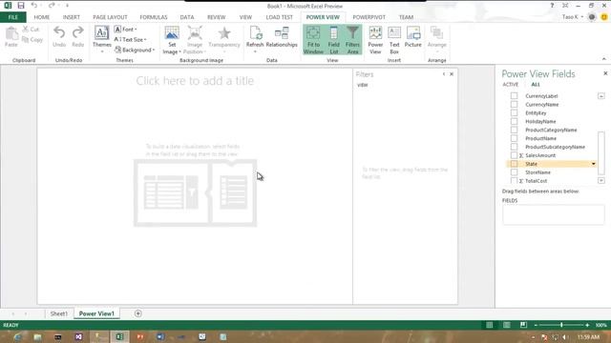Open the Font dropdown in Themes group
Viewport: 611px width, 343px height.
point(125,30)
